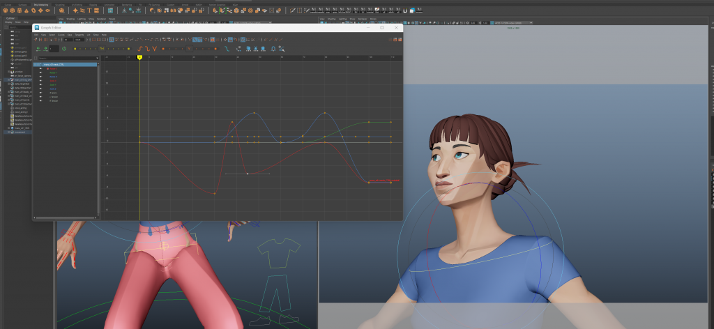Click the small icon left of Rotate Z
714x329 pixels.
tap(40, 77)
